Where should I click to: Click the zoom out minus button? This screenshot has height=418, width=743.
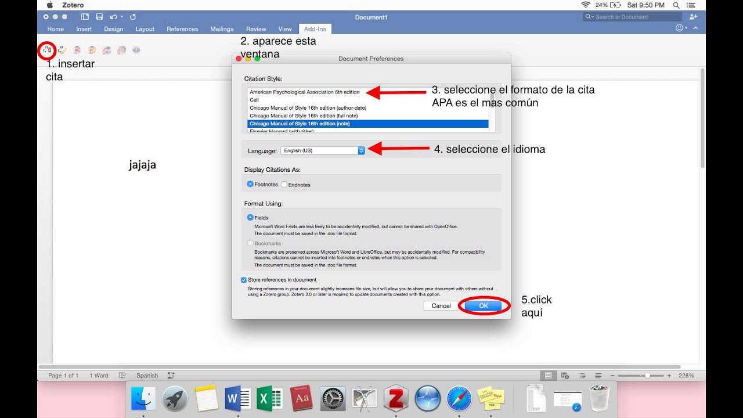click(612, 376)
